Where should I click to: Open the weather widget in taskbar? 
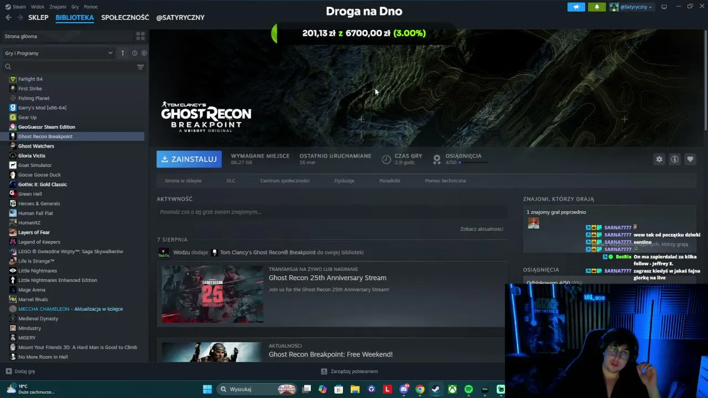point(30,389)
